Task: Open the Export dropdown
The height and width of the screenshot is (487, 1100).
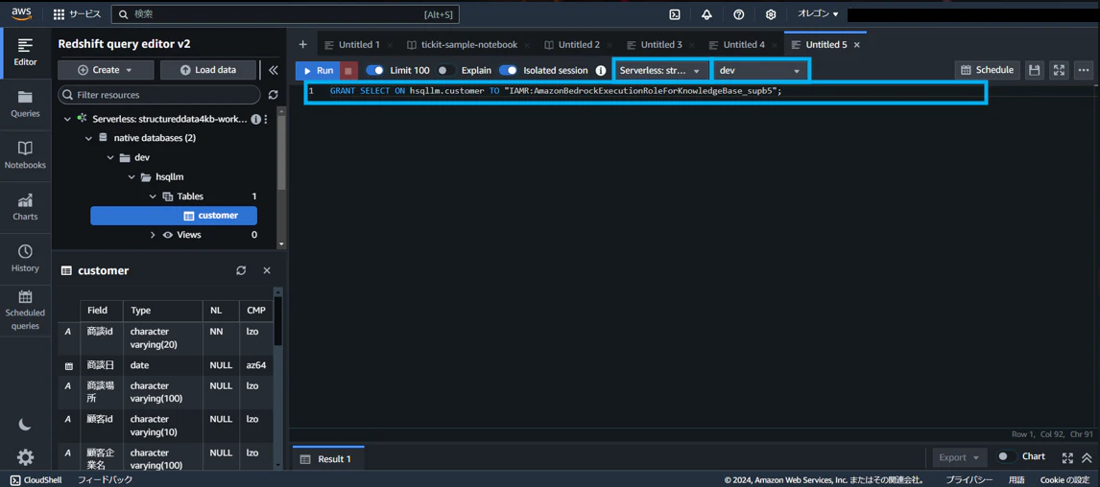Action: (x=960, y=457)
